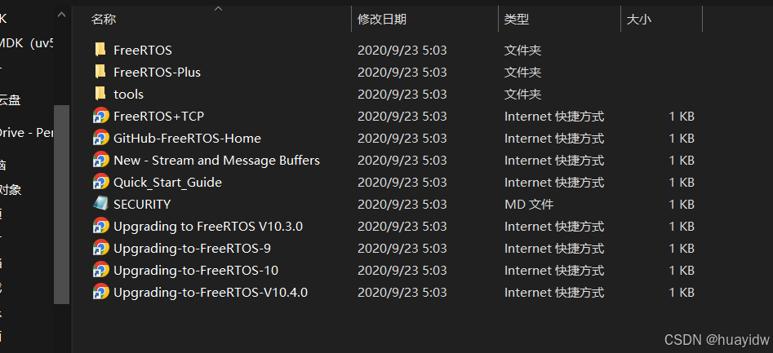Click Internet 快捷方式 type of GitHub-FreeRTOS-Home
Image resolution: width=773 pixels, height=353 pixels.
[554, 139]
